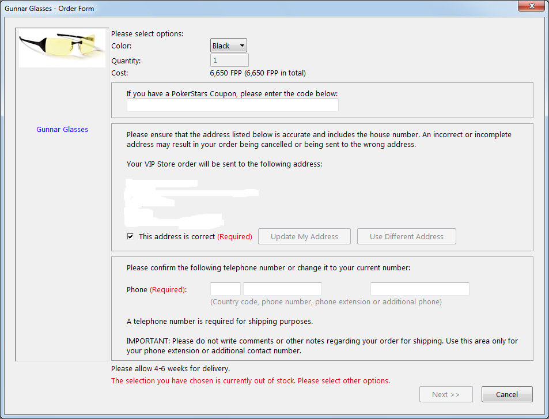Click the Use Different Address button
Viewport: 549px width, 419px height.
[x=407, y=236]
